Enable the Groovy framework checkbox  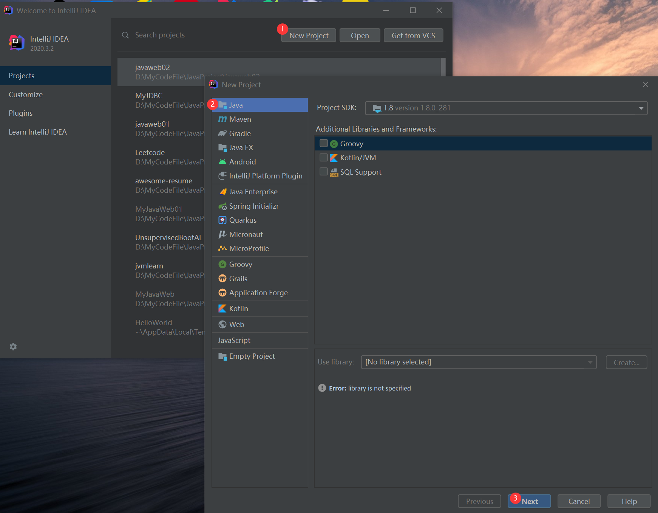[x=324, y=143]
